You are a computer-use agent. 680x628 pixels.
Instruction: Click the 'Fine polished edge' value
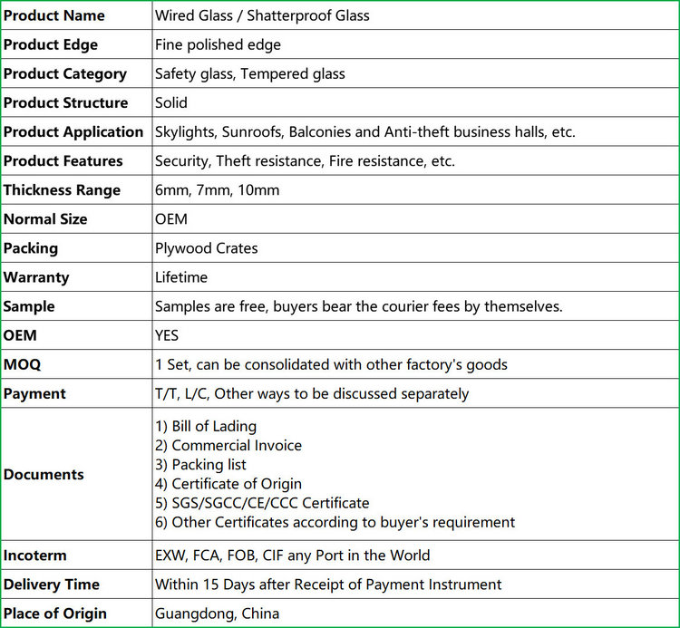point(218,44)
